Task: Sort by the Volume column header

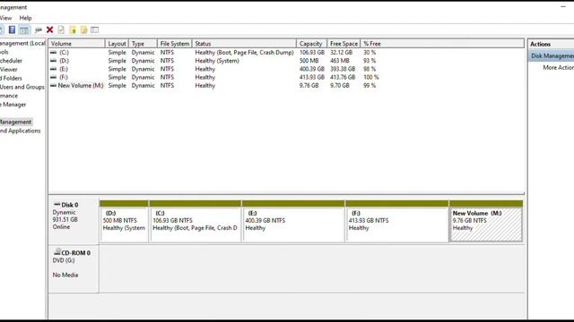Action: (76, 44)
